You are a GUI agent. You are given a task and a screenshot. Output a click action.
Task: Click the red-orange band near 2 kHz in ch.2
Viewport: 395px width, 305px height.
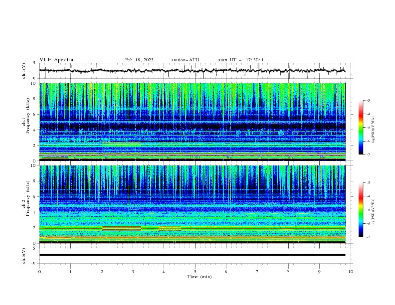(x=121, y=228)
